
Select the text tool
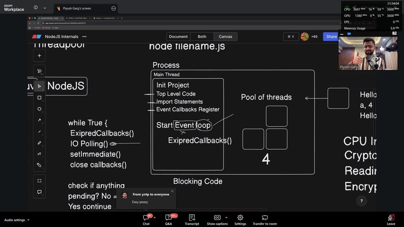[39, 154]
